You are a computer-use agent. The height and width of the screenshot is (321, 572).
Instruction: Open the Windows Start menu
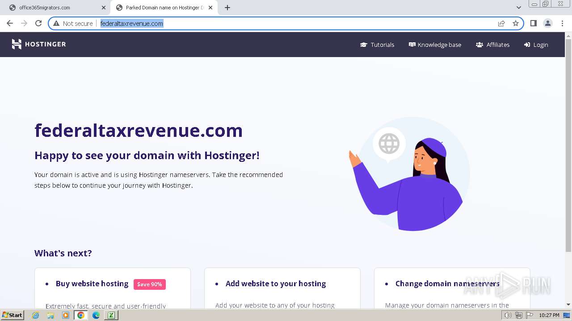pos(12,315)
